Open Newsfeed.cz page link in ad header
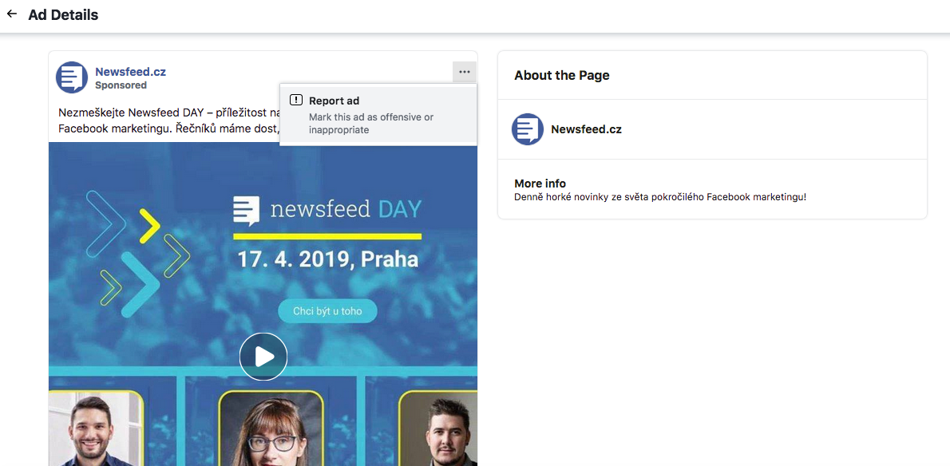Viewport: 950px width, 466px height. (x=130, y=72)
